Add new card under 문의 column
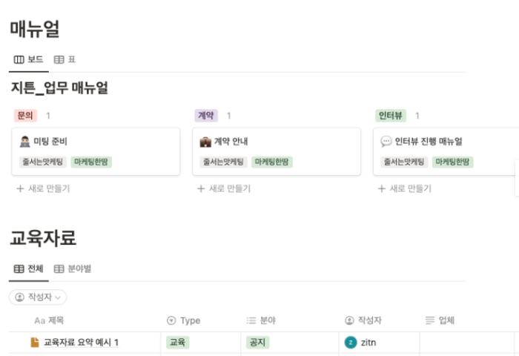Viewport: 519px width, 356px height. [43, 188]
